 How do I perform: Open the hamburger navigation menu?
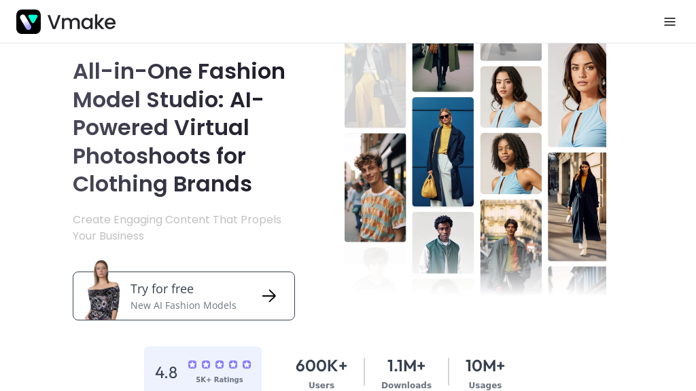pos(669,22)
